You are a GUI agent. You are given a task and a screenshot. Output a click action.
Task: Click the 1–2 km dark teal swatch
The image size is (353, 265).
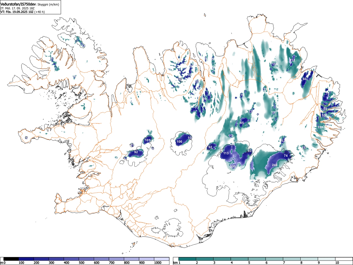pos(188,259)
